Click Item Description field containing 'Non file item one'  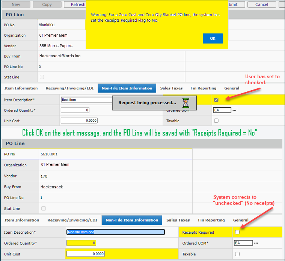tap(116, 232)
